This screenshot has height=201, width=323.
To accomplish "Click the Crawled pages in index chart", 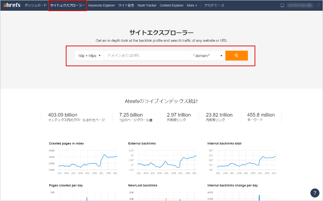I will pos(83,162).
